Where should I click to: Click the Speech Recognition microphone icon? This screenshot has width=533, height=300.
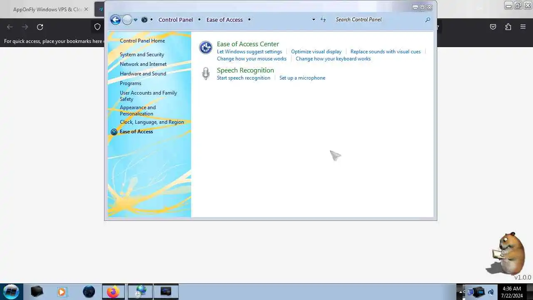tap(206, 74)
